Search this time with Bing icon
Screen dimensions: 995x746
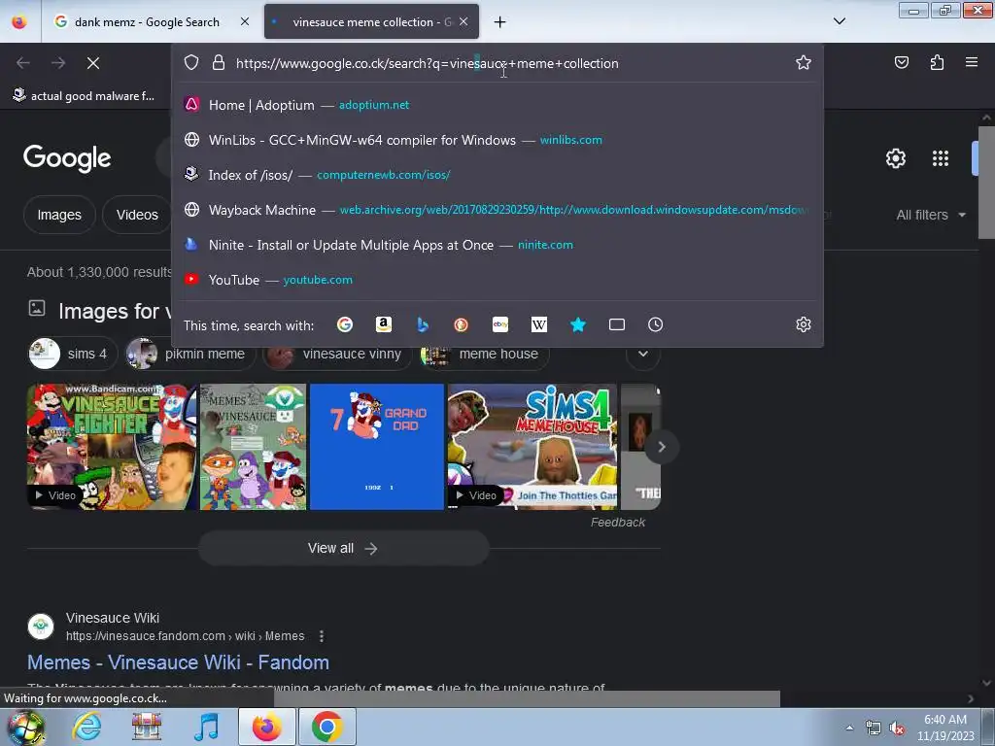pos(423,324)
